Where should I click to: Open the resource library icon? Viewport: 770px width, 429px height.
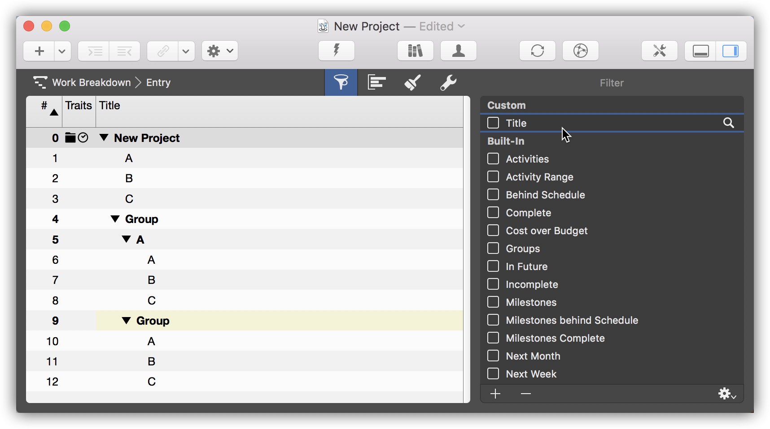415,51
